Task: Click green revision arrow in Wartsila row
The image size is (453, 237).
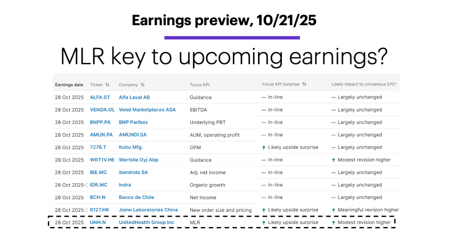Action: [333, 160]
